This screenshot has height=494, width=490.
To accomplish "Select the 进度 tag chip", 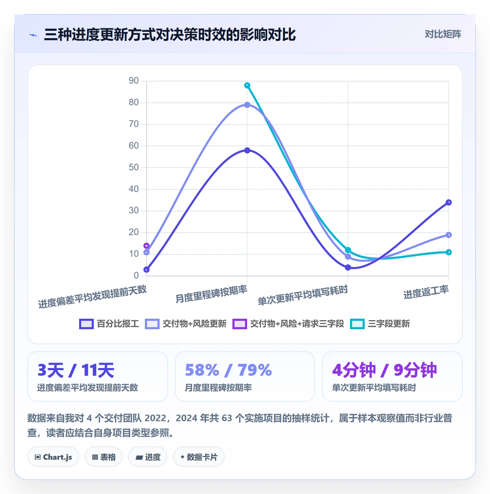I will click(148, 457).
